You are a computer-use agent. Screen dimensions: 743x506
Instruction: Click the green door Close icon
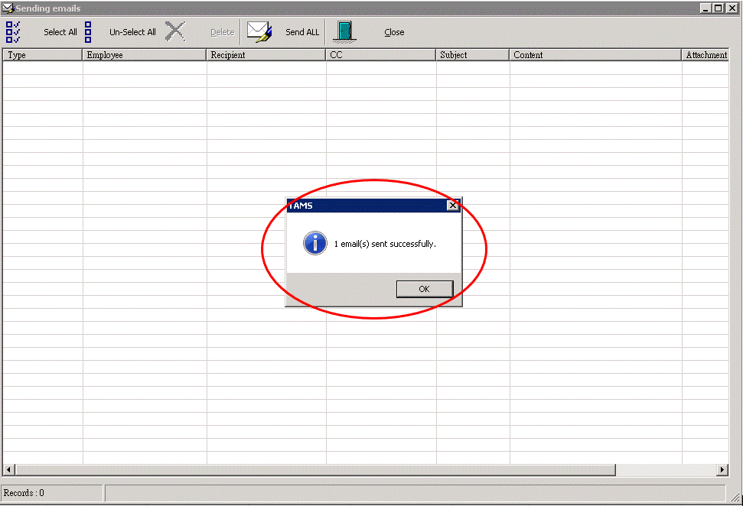coord(344,32)
